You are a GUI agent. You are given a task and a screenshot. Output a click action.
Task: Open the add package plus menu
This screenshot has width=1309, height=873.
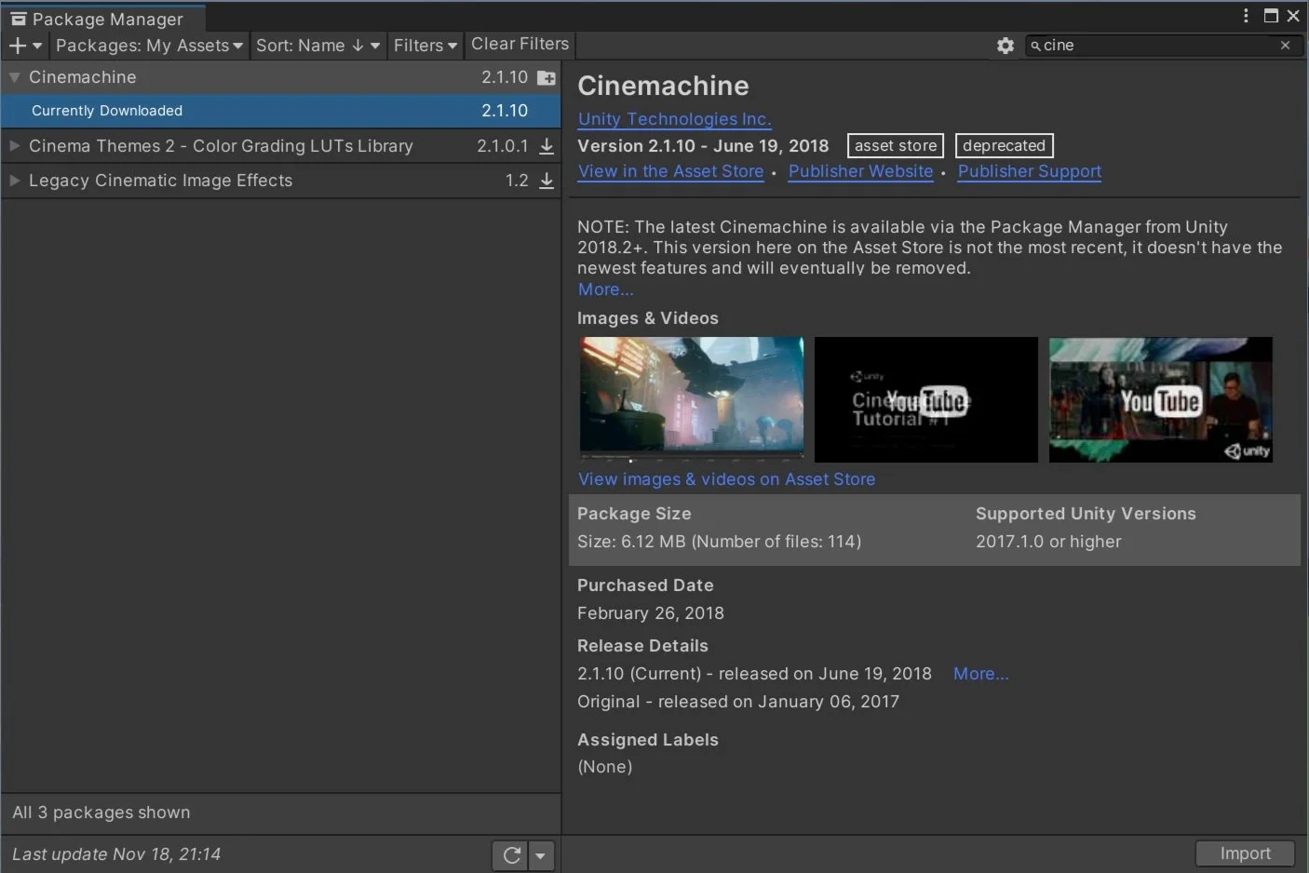(x=25, y=45)
